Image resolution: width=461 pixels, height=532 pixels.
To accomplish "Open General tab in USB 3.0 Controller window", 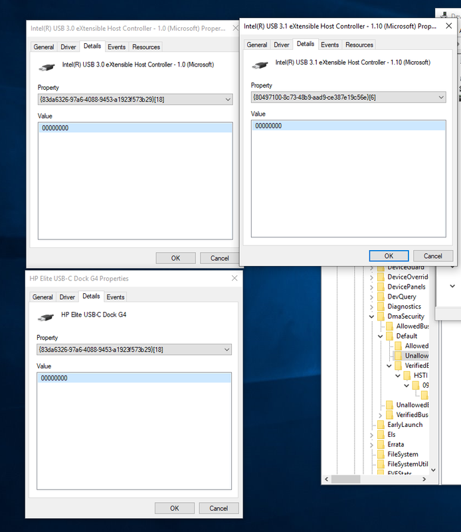I will click(x=44, y=47).
